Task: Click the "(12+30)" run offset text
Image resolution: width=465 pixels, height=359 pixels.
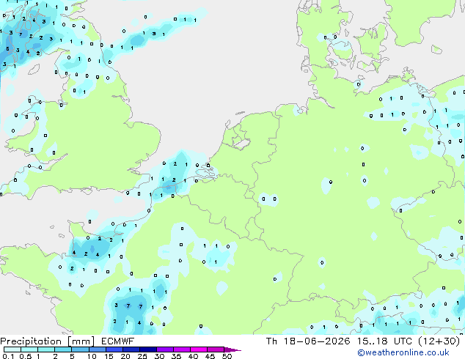Action: click(439, 341)
